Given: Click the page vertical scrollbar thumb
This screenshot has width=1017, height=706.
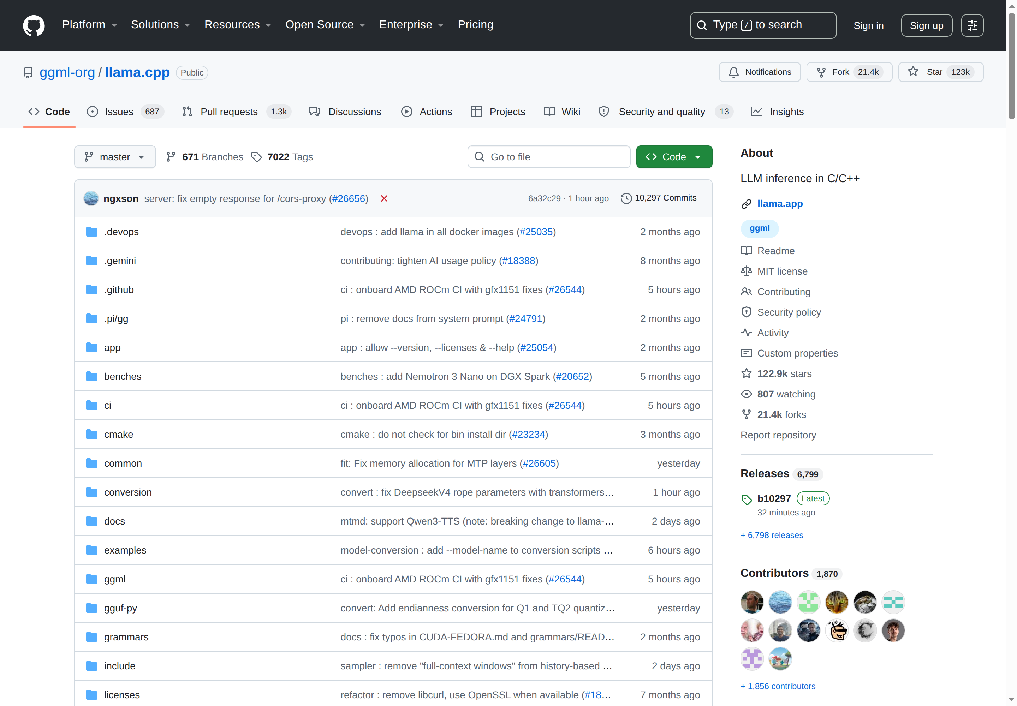Looking at the screenshot, I should (1011, 66).
